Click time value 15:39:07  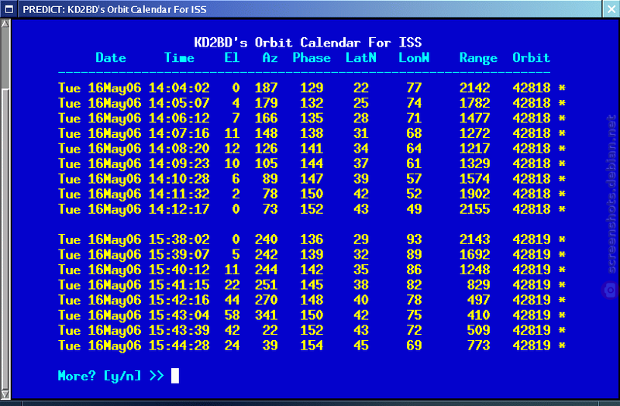(179, 255)
